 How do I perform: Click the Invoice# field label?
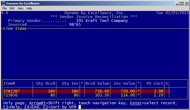(x=37, y=25)
